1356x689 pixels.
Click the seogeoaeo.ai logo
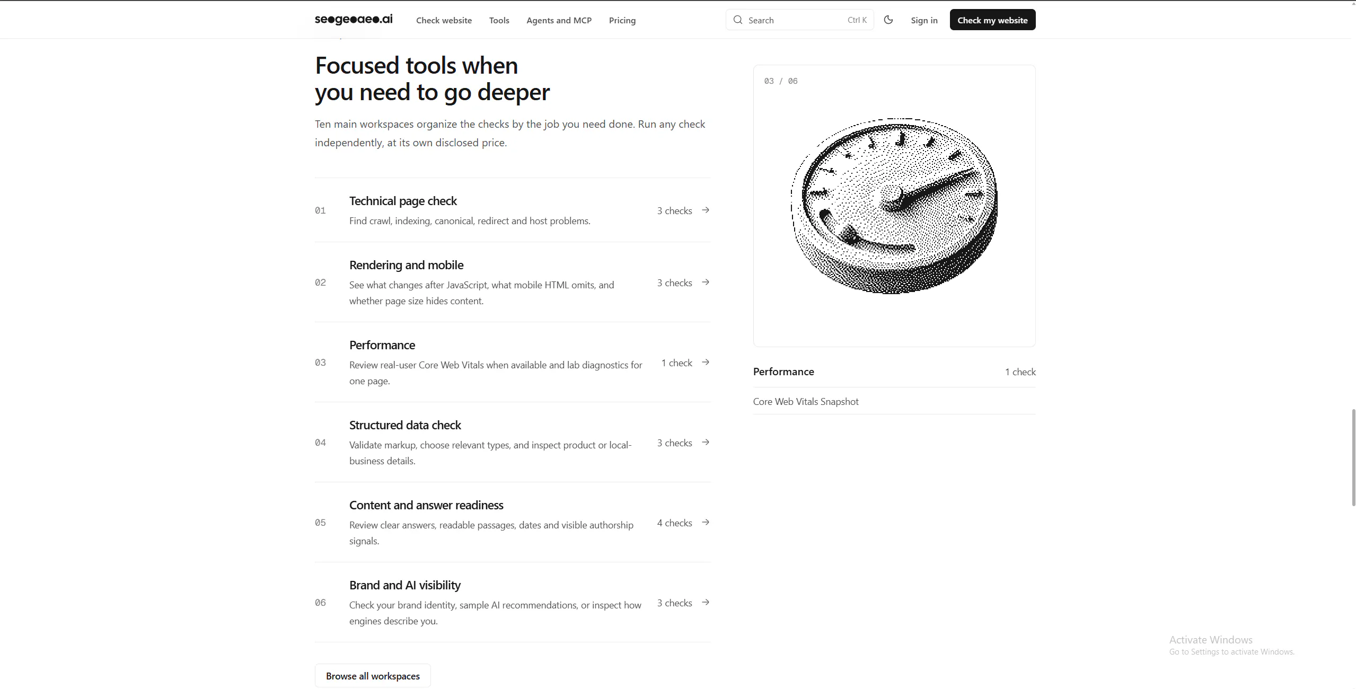pyautogui.click(x=354, y=20)
